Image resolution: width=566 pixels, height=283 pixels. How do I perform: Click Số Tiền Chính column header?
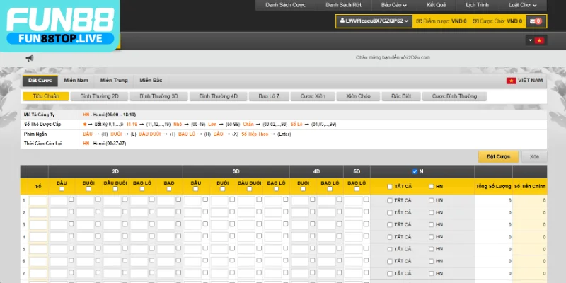[x=530, y=187]
